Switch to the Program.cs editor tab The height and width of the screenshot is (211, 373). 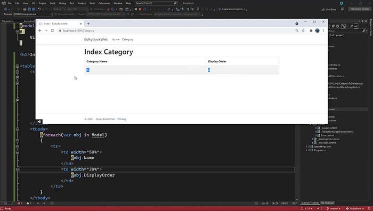(7, 21)
